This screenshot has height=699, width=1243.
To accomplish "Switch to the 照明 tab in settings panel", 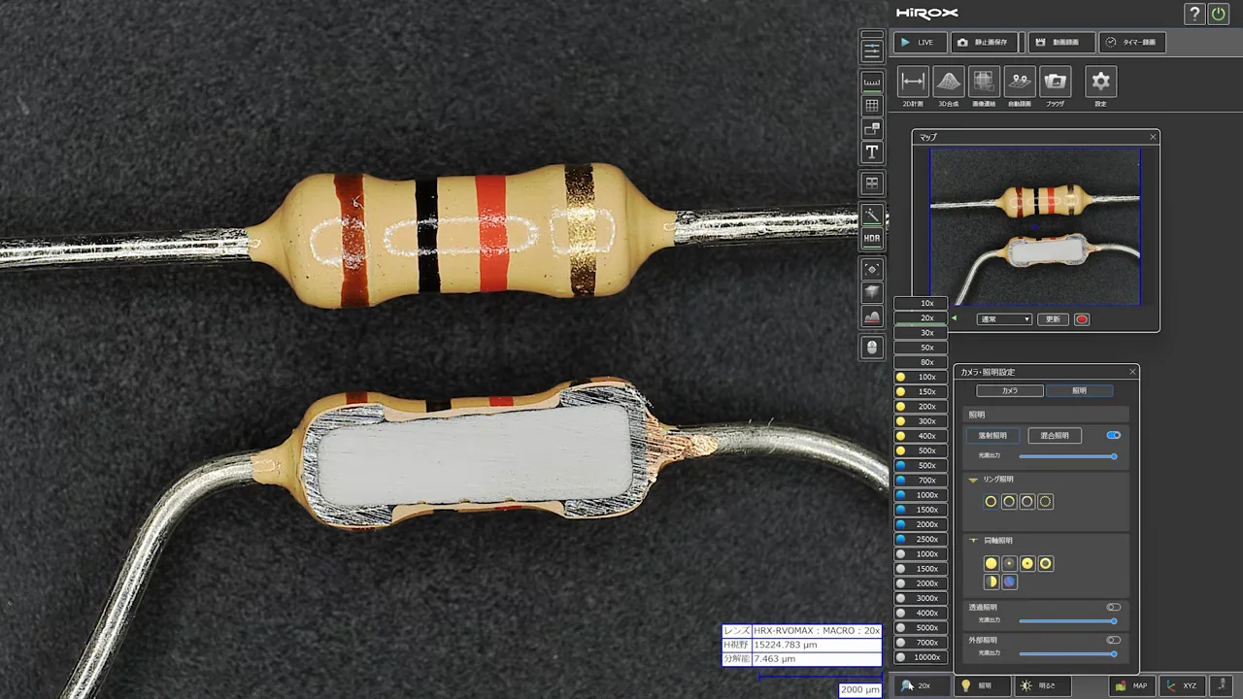I will tap(1079, 390).
